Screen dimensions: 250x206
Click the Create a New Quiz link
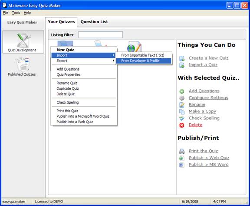(208, 58)
